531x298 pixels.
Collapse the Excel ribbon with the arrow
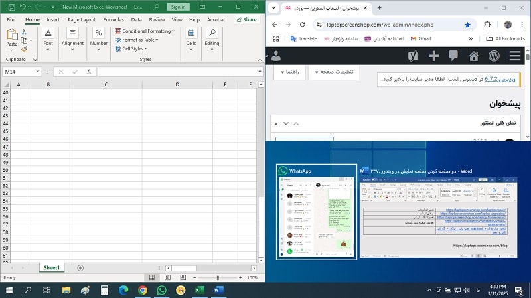coord(260,60)
